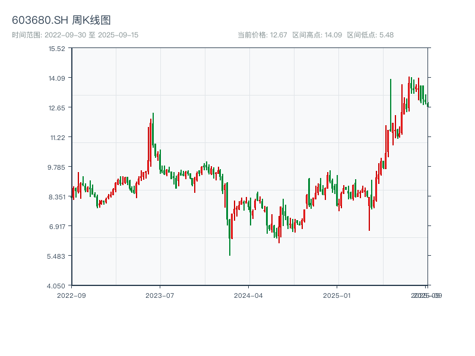Click the 8.351 y-axis label
Screen dimensions: 475x356
(57, 197)
